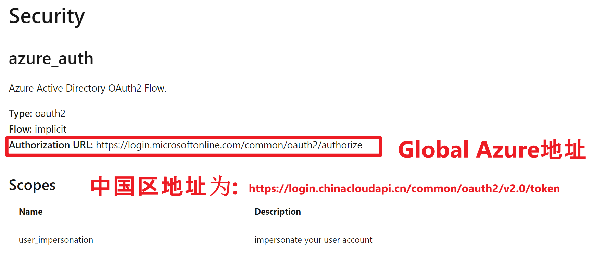Viewport: 606px width, 272px height.
Task: Select the user_impersonation scope name
Action: pos(56,240)
